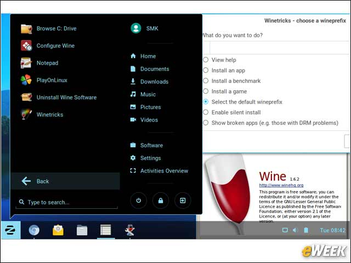Click the Downloads arrow icon
This screenshot has width=351, height=263.
click(133, 82)
